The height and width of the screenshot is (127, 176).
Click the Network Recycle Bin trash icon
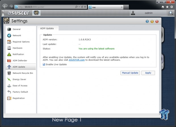9,73
